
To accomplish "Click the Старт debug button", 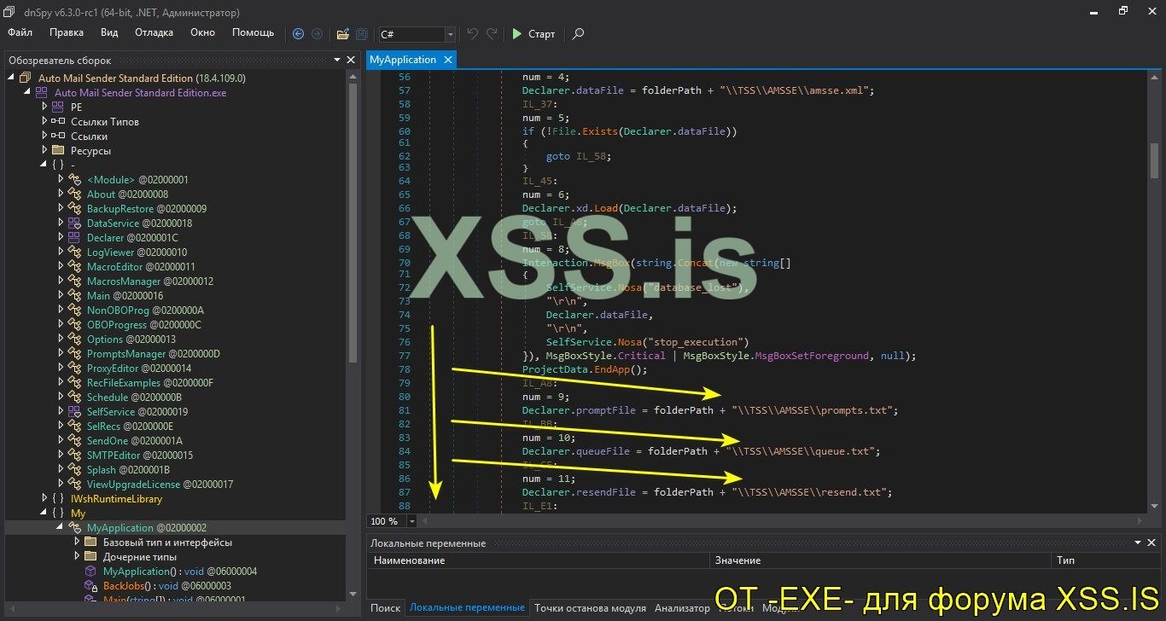I will coord(533,34).
